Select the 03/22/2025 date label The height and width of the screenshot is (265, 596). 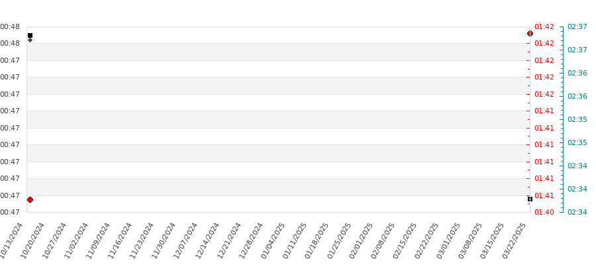pyautogui.click(x=514, y=240)
